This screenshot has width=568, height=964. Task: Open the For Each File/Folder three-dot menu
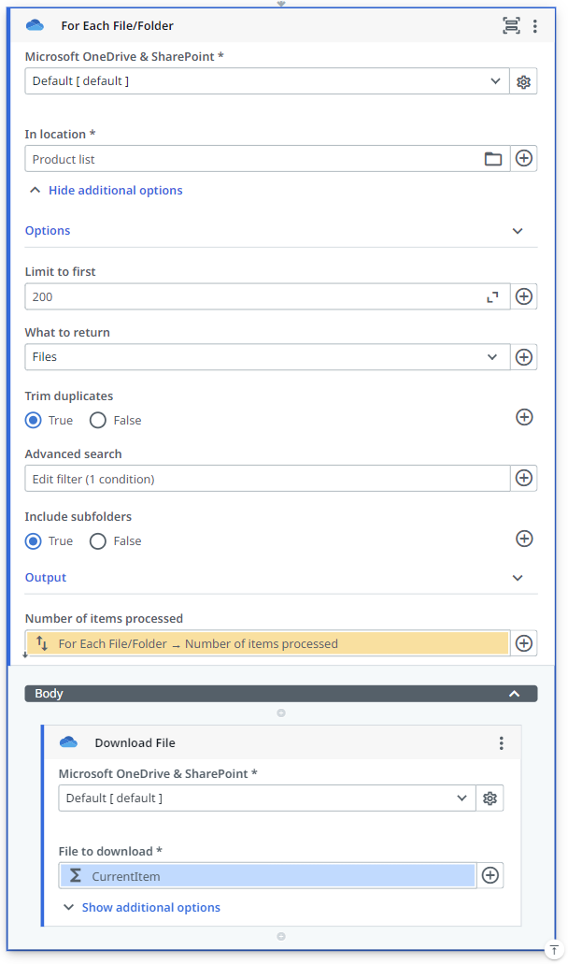coord(535,26)
